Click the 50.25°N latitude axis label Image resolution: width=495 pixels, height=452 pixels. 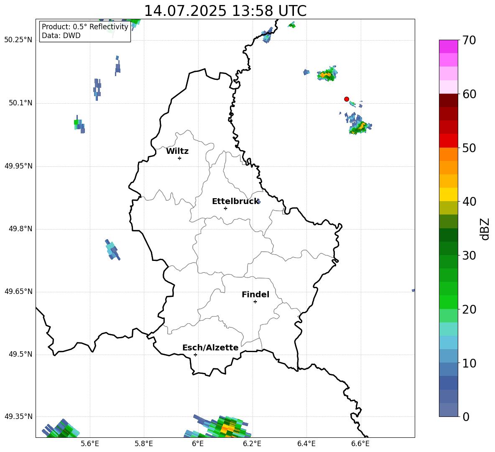click(x=18, y=40)
